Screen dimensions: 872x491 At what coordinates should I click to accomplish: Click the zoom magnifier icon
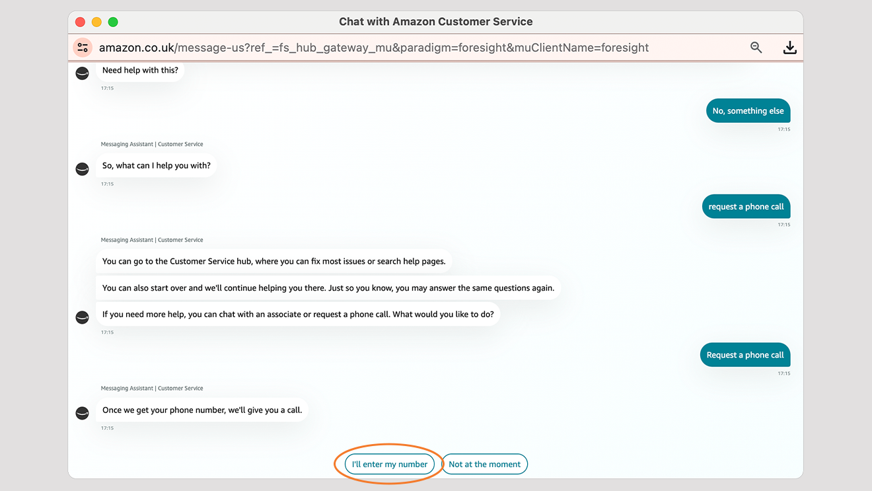pos(756,48)
